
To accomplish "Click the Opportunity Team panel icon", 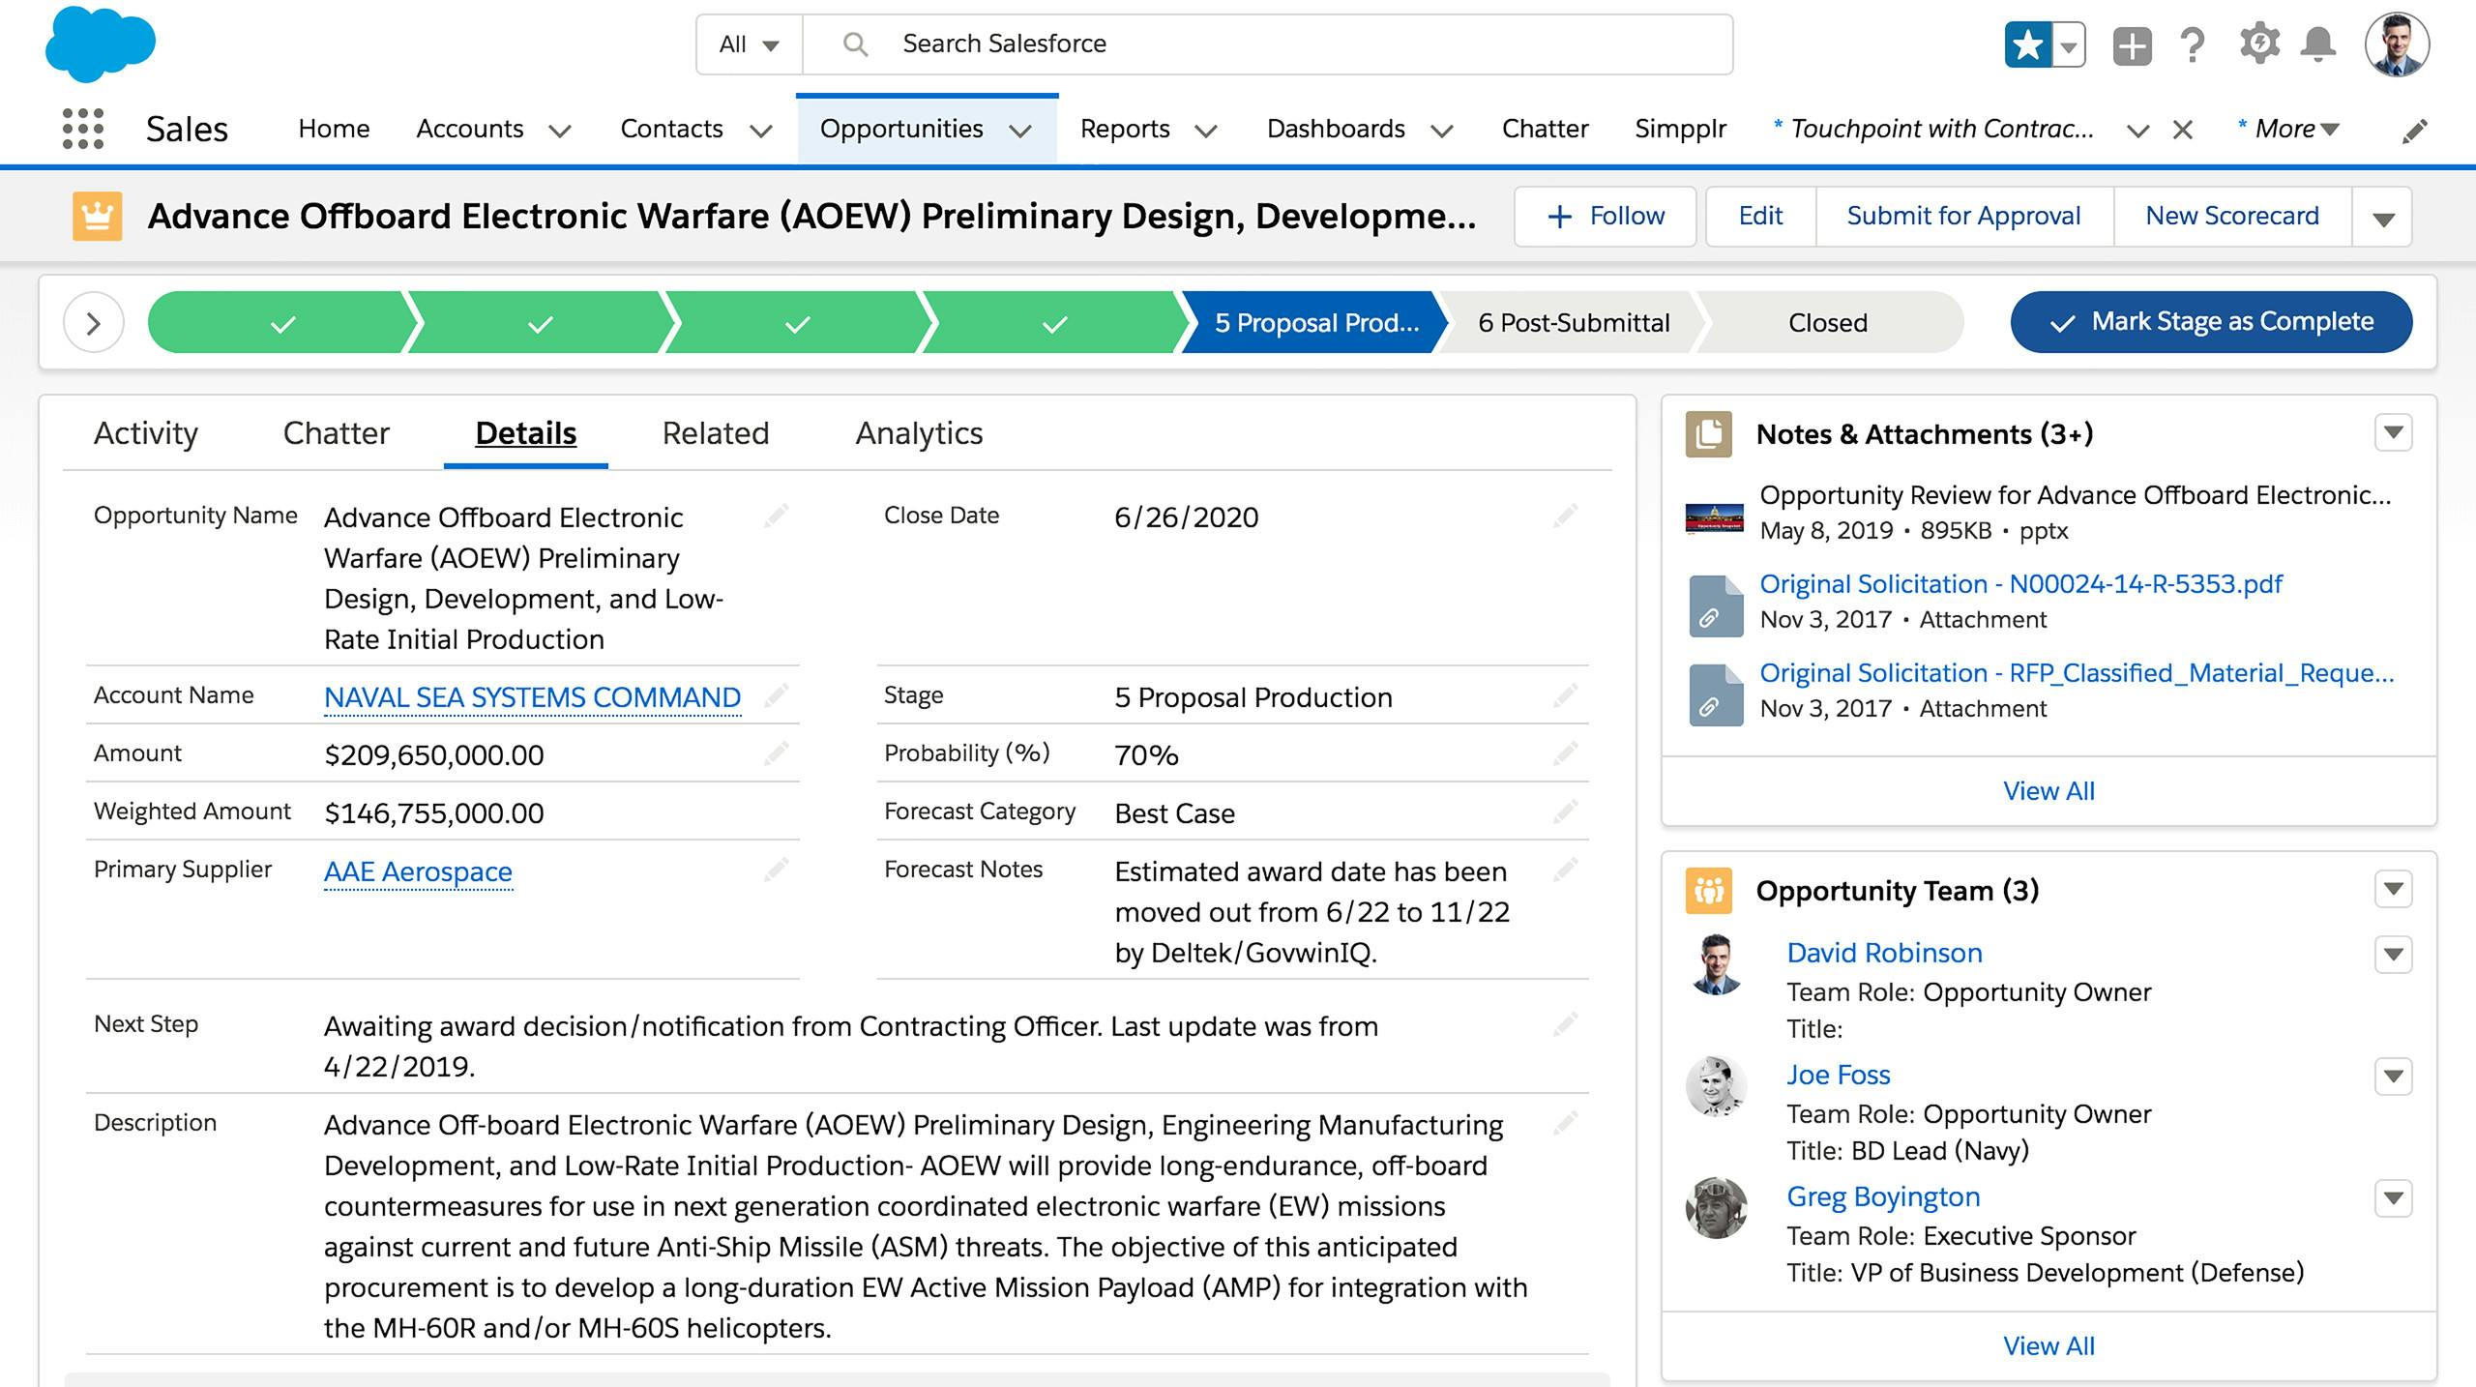I will (1709, 891).
